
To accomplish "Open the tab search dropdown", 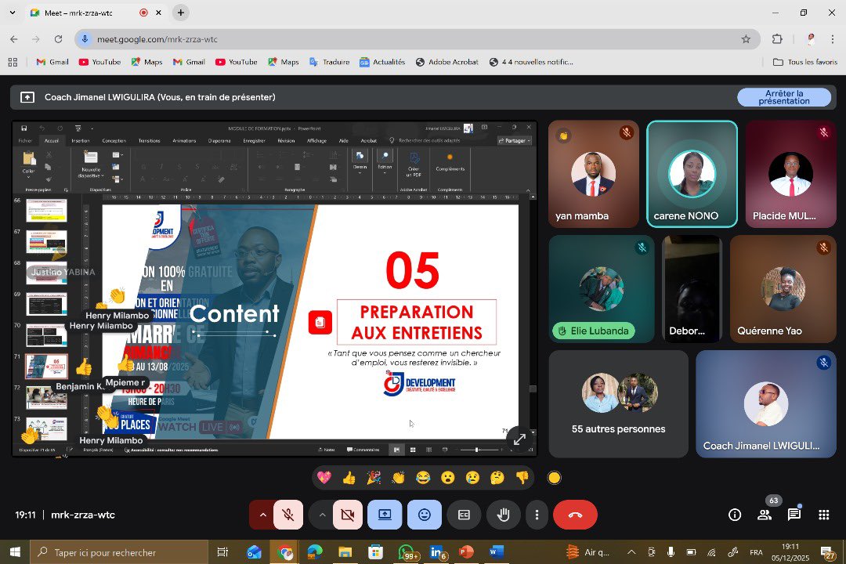I will pos(13,13).
